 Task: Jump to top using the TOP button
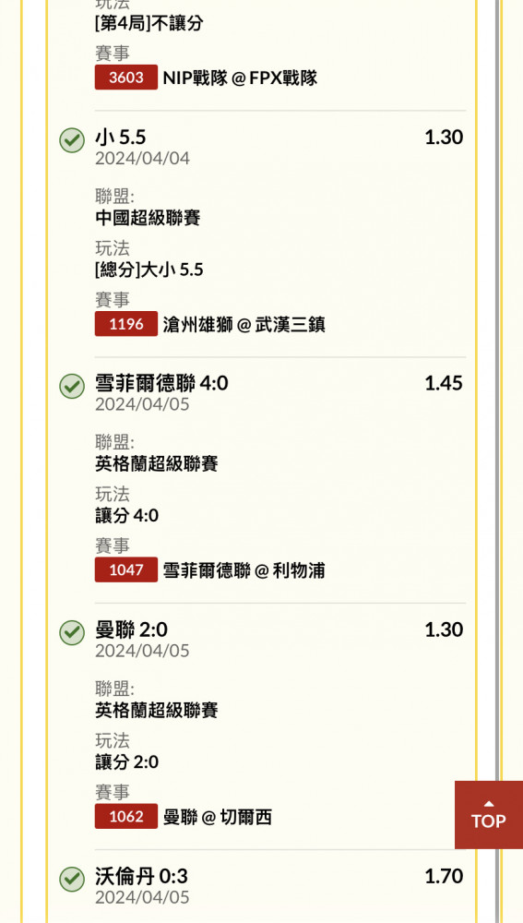(x=488, y=815)
